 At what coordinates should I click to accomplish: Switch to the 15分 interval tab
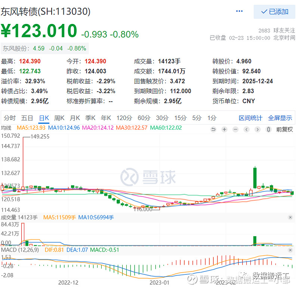coord(181,118)
